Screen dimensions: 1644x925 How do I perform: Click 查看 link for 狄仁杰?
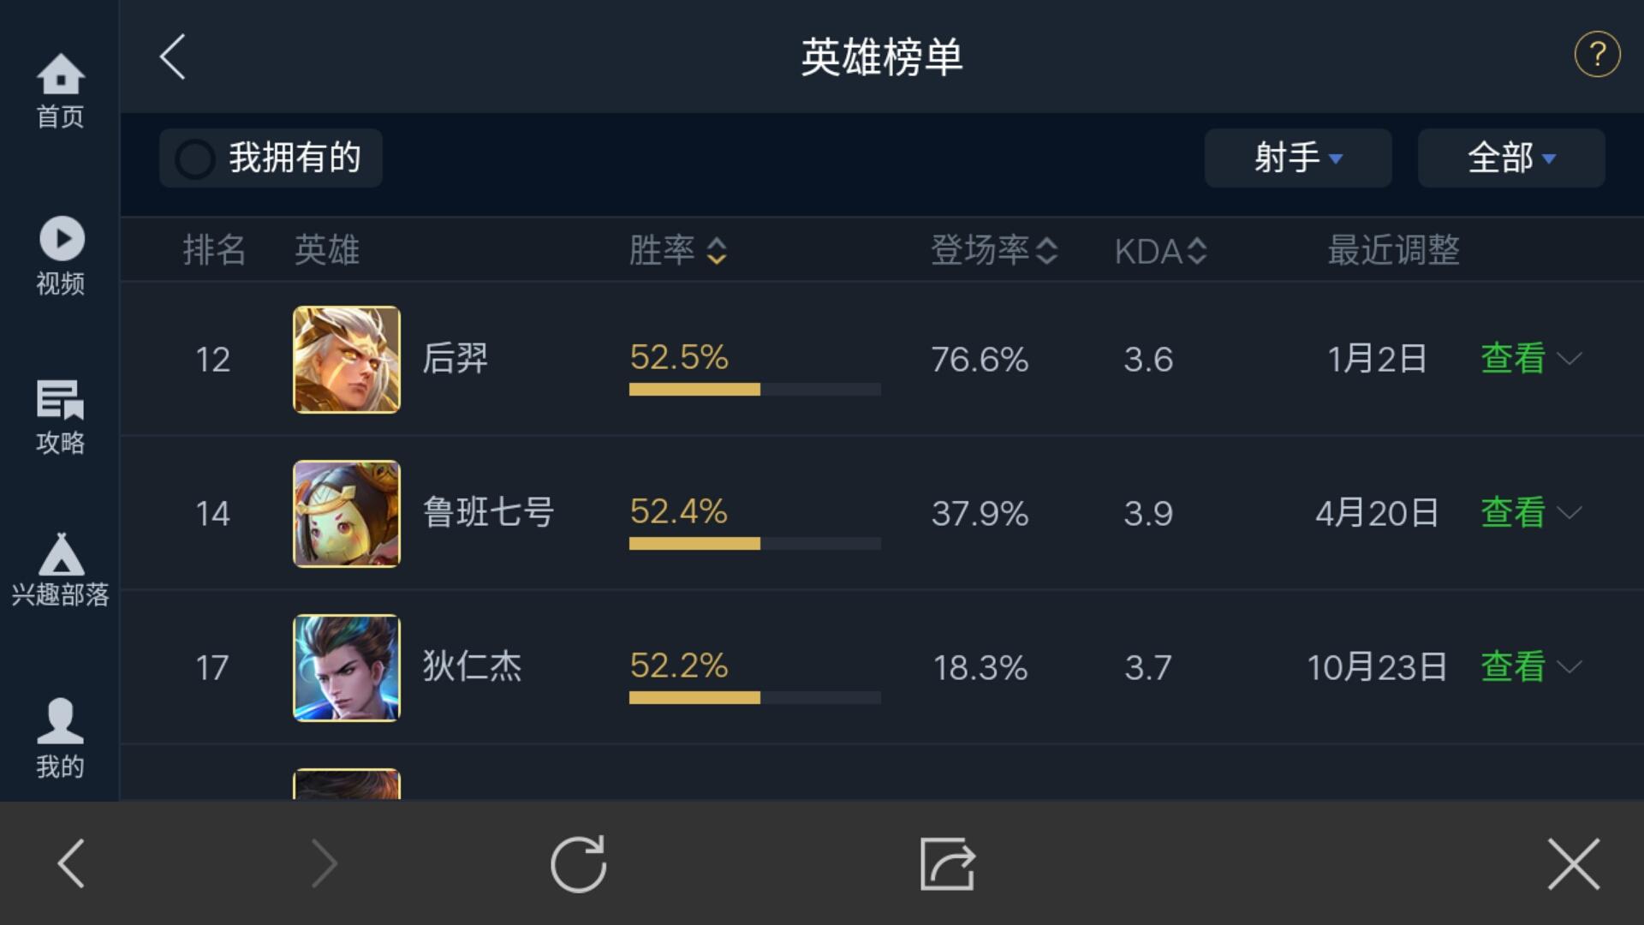click(1513, 667)
